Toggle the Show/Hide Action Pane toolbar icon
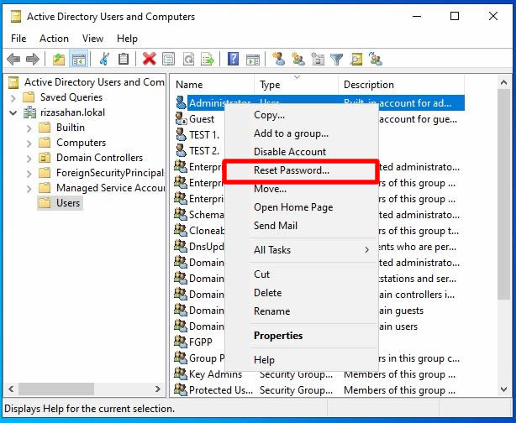 pos(253,60)
